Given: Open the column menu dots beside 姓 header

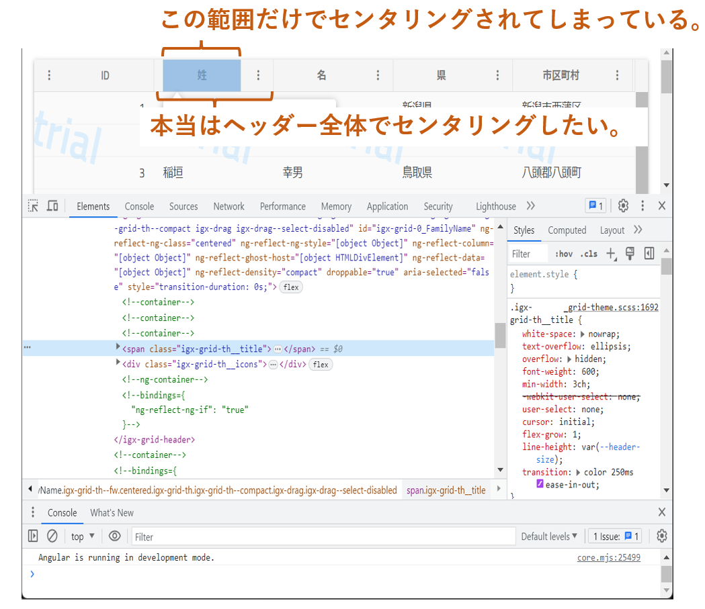Looking at the screenshot, I should point(258,75).
